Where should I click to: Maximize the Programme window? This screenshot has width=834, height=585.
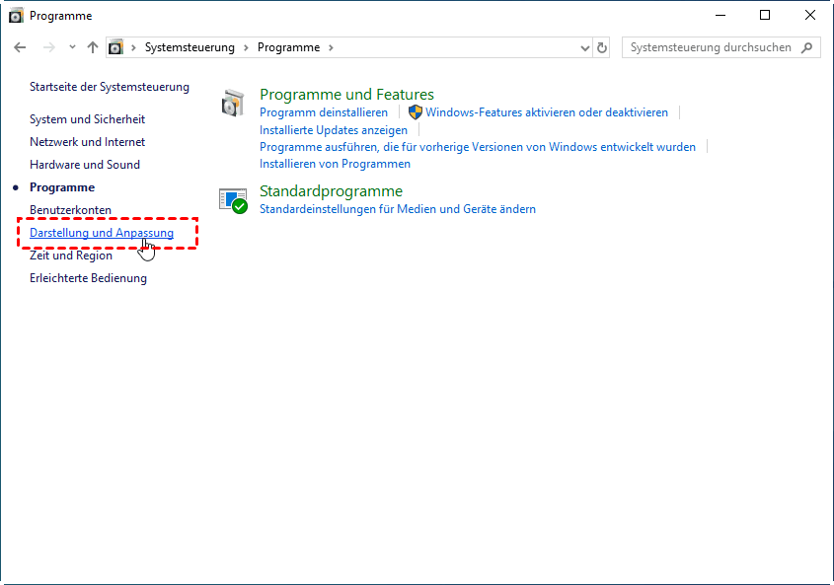coord(765,16)
